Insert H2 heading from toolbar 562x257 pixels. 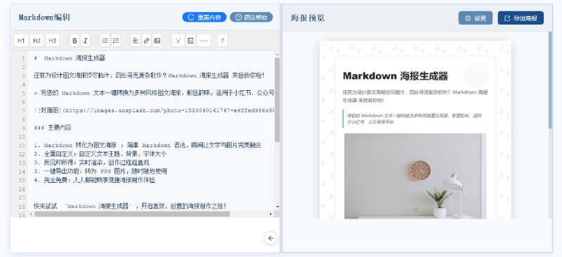pyautogui.click(x=37, y=41)
